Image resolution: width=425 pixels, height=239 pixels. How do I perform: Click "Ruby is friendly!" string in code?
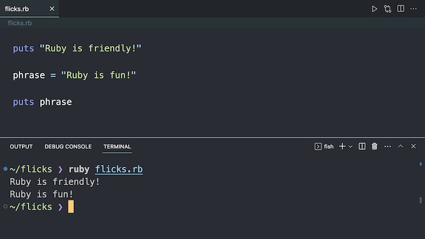90,49
